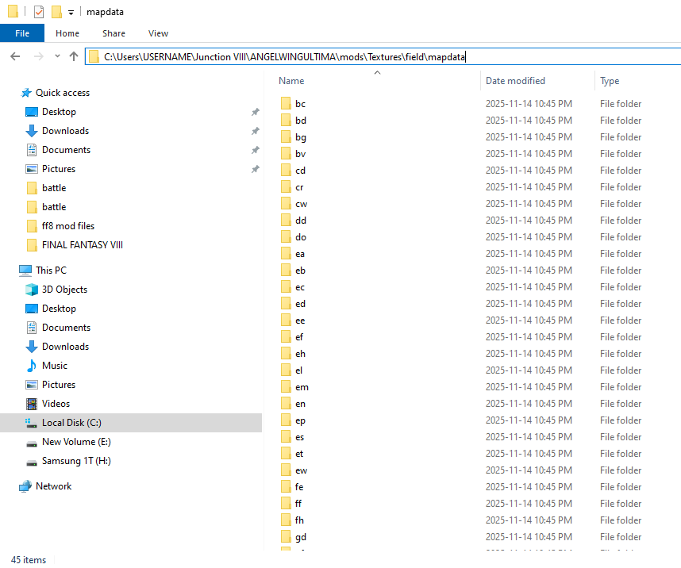Select New Volume (E:) drive

coord(75,442)
